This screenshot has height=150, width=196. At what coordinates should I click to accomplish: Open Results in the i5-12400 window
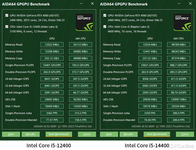[x=31, y=134]
